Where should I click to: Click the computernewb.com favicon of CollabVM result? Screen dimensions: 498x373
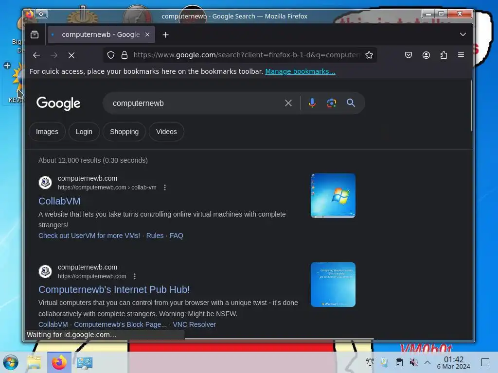(x=45, y=183)
